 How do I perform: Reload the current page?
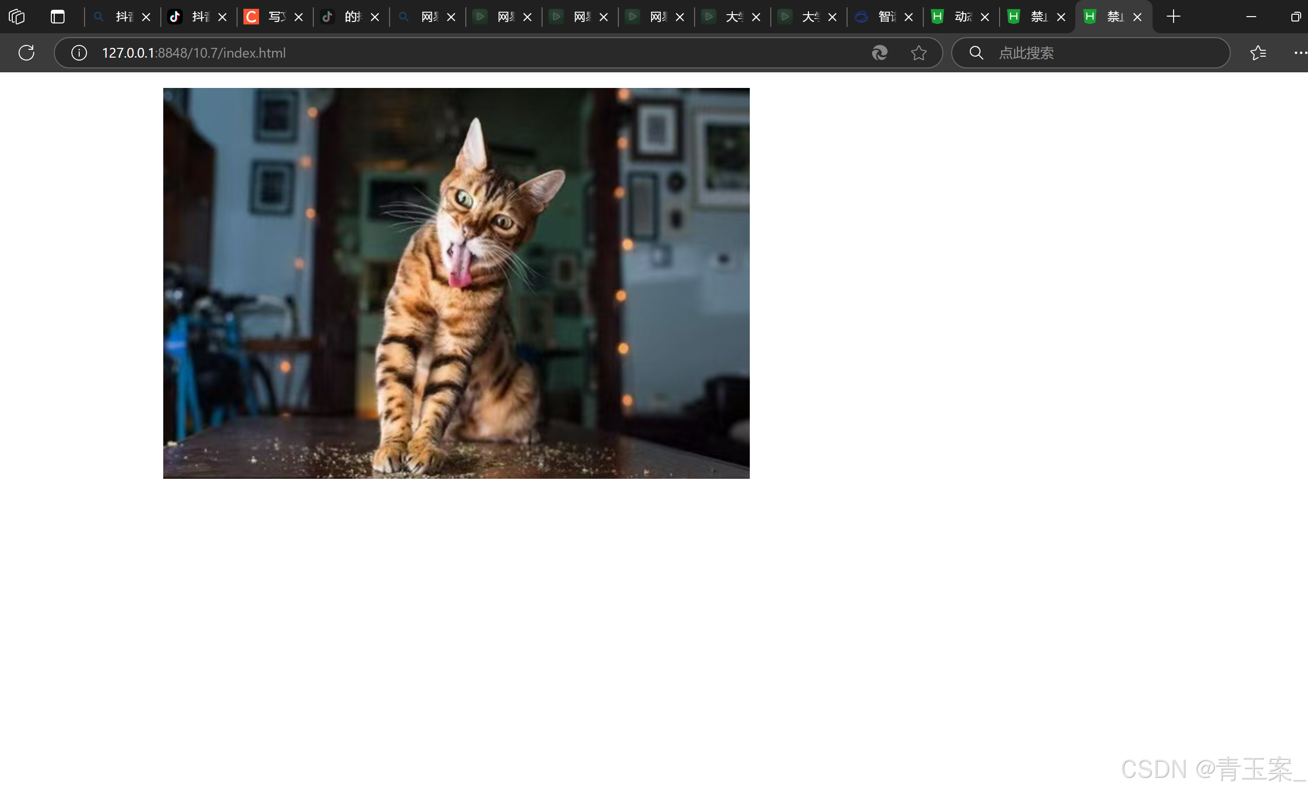pos(26,52)
